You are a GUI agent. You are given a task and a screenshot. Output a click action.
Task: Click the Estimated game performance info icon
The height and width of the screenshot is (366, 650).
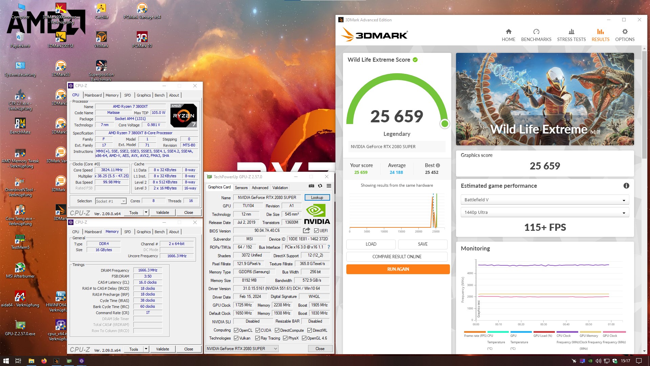click(x=626, y=186)
